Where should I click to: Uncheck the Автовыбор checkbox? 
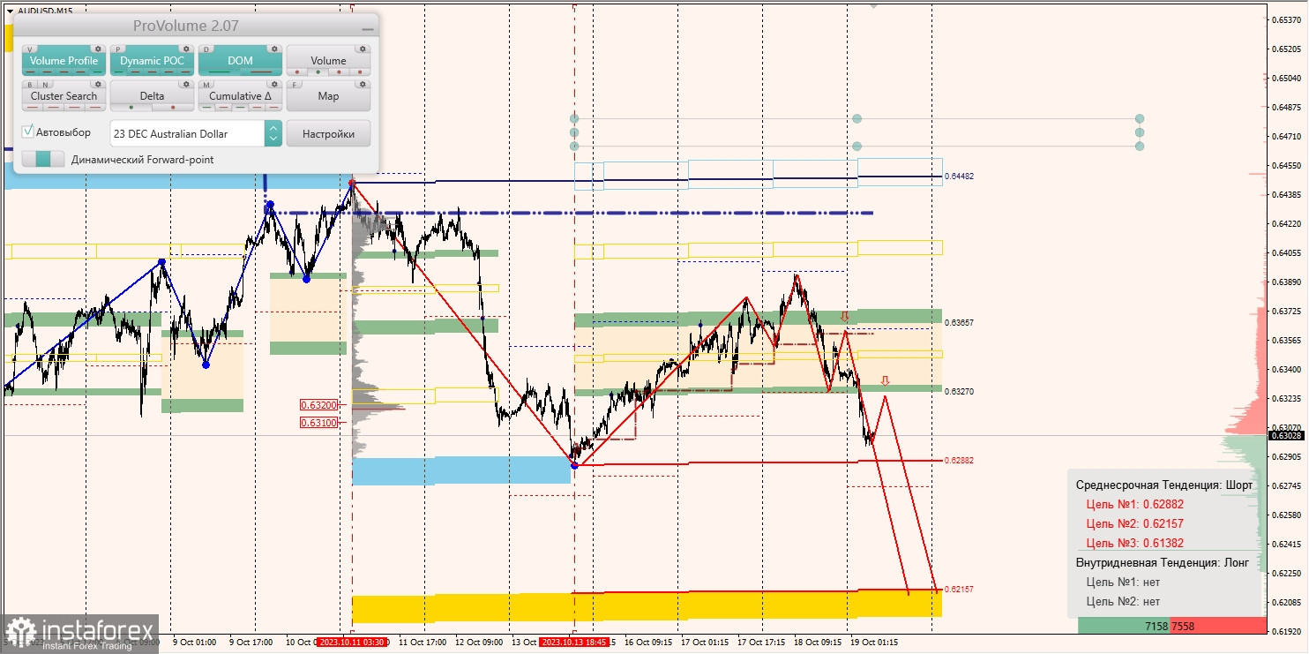pos(27,132)
